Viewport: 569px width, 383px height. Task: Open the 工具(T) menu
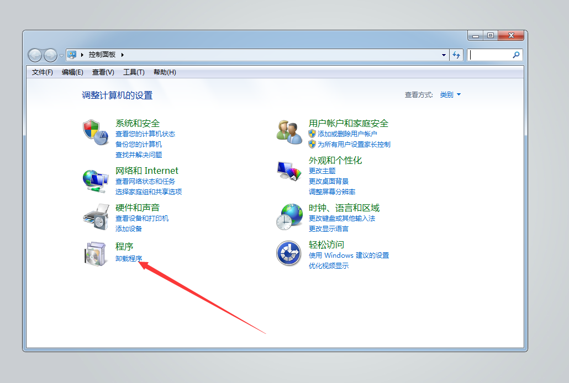point(134,72)
